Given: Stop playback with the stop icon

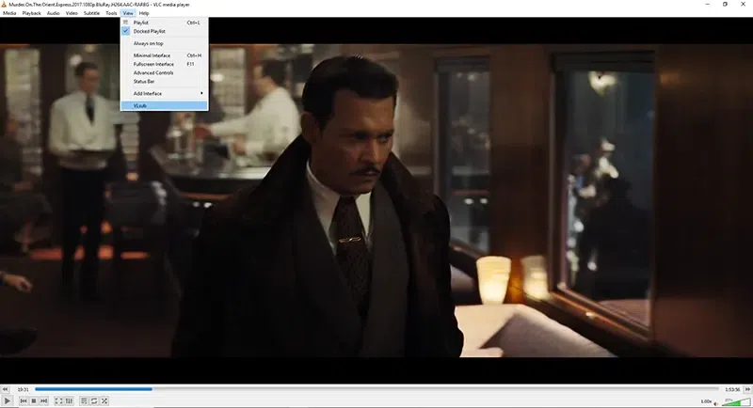Looking at the screenshot, I should click(34, 400).
